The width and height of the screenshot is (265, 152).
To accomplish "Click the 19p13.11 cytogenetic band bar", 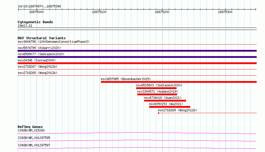I will (137, 29).
